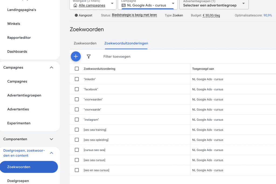The image size is (276, 184).
Task: Click the [cursus seo sea] keyword text
Action: pyautogui.click(x=94, y=150)
